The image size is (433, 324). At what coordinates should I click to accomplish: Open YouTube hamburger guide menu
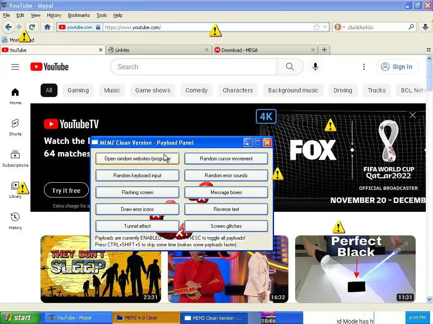(x=15, y=67)
